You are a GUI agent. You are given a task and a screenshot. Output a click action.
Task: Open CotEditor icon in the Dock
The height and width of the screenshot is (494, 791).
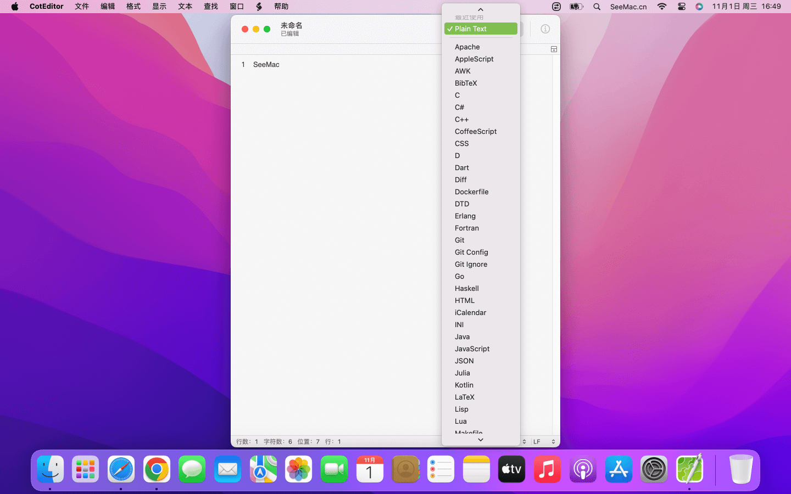[x=689, y=469]
